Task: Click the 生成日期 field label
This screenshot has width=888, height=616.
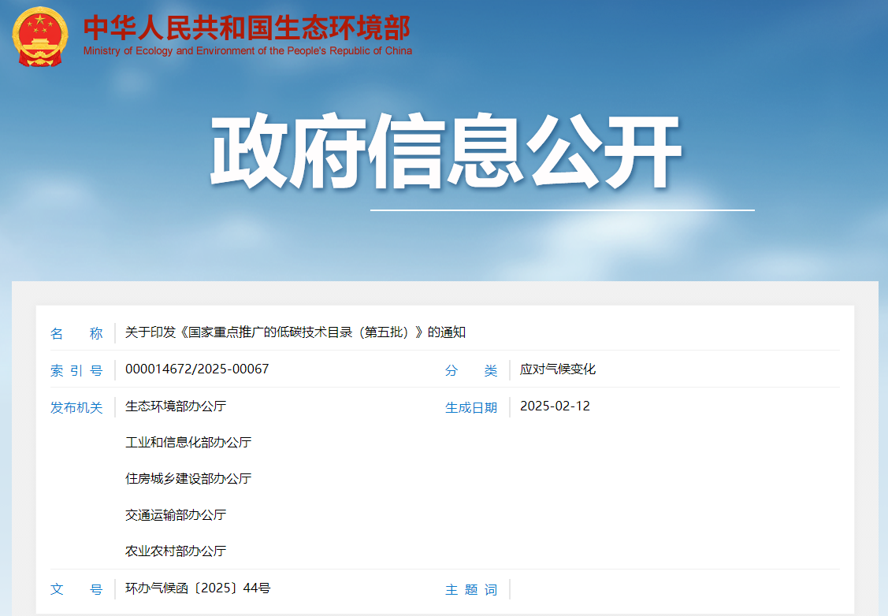Action: click(x=471, y=407)
